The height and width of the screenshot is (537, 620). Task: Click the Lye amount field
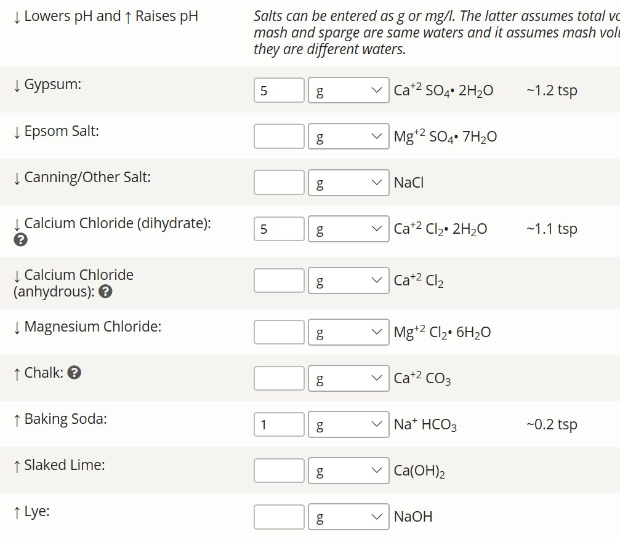(x=279, y=517)
